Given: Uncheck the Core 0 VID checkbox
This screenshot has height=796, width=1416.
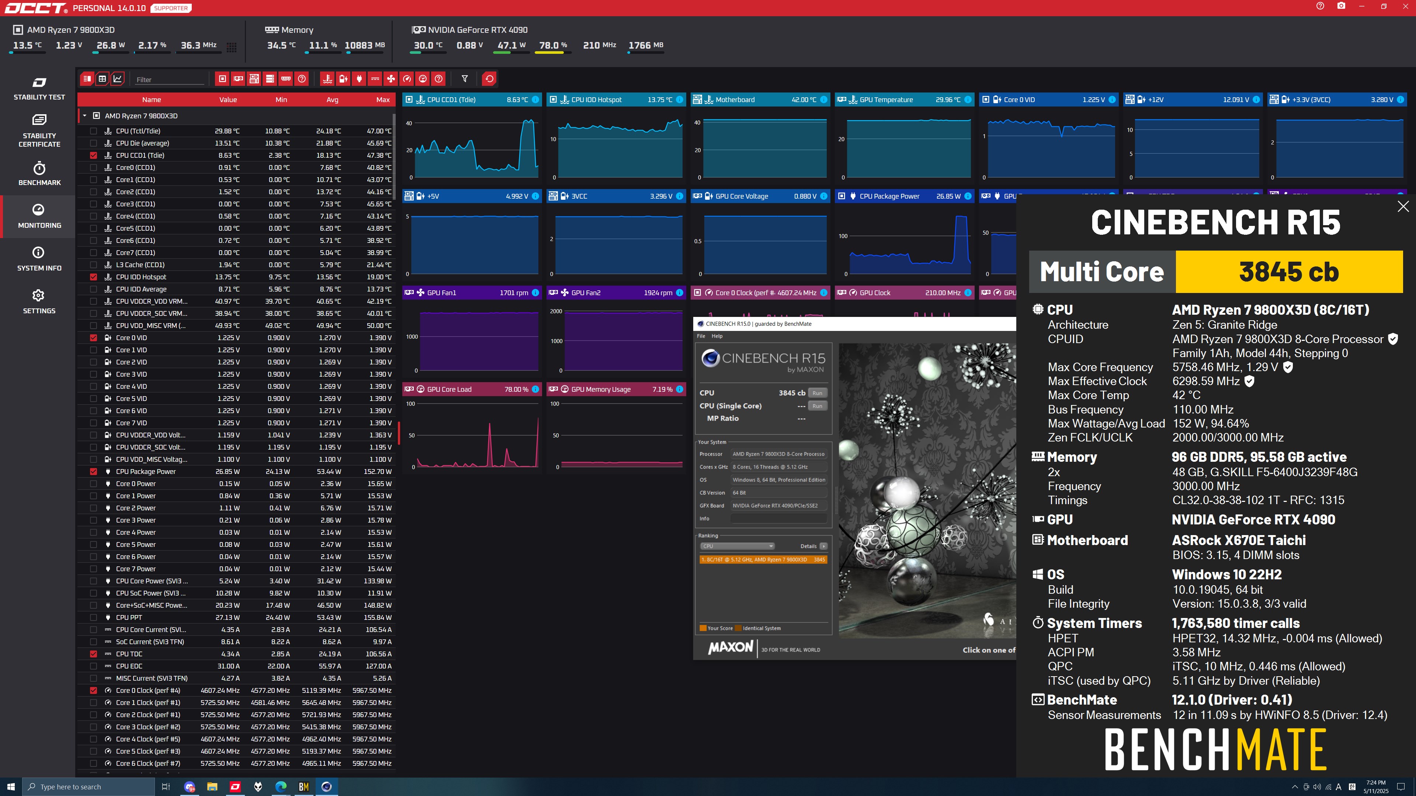Looking at the screenshot, I should tap(93, 338).
